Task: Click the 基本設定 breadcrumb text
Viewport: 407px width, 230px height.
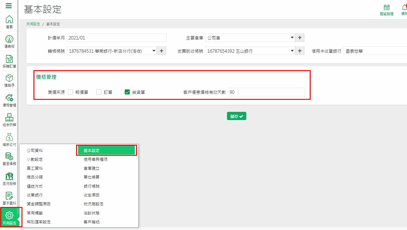Action: [53, 24]
